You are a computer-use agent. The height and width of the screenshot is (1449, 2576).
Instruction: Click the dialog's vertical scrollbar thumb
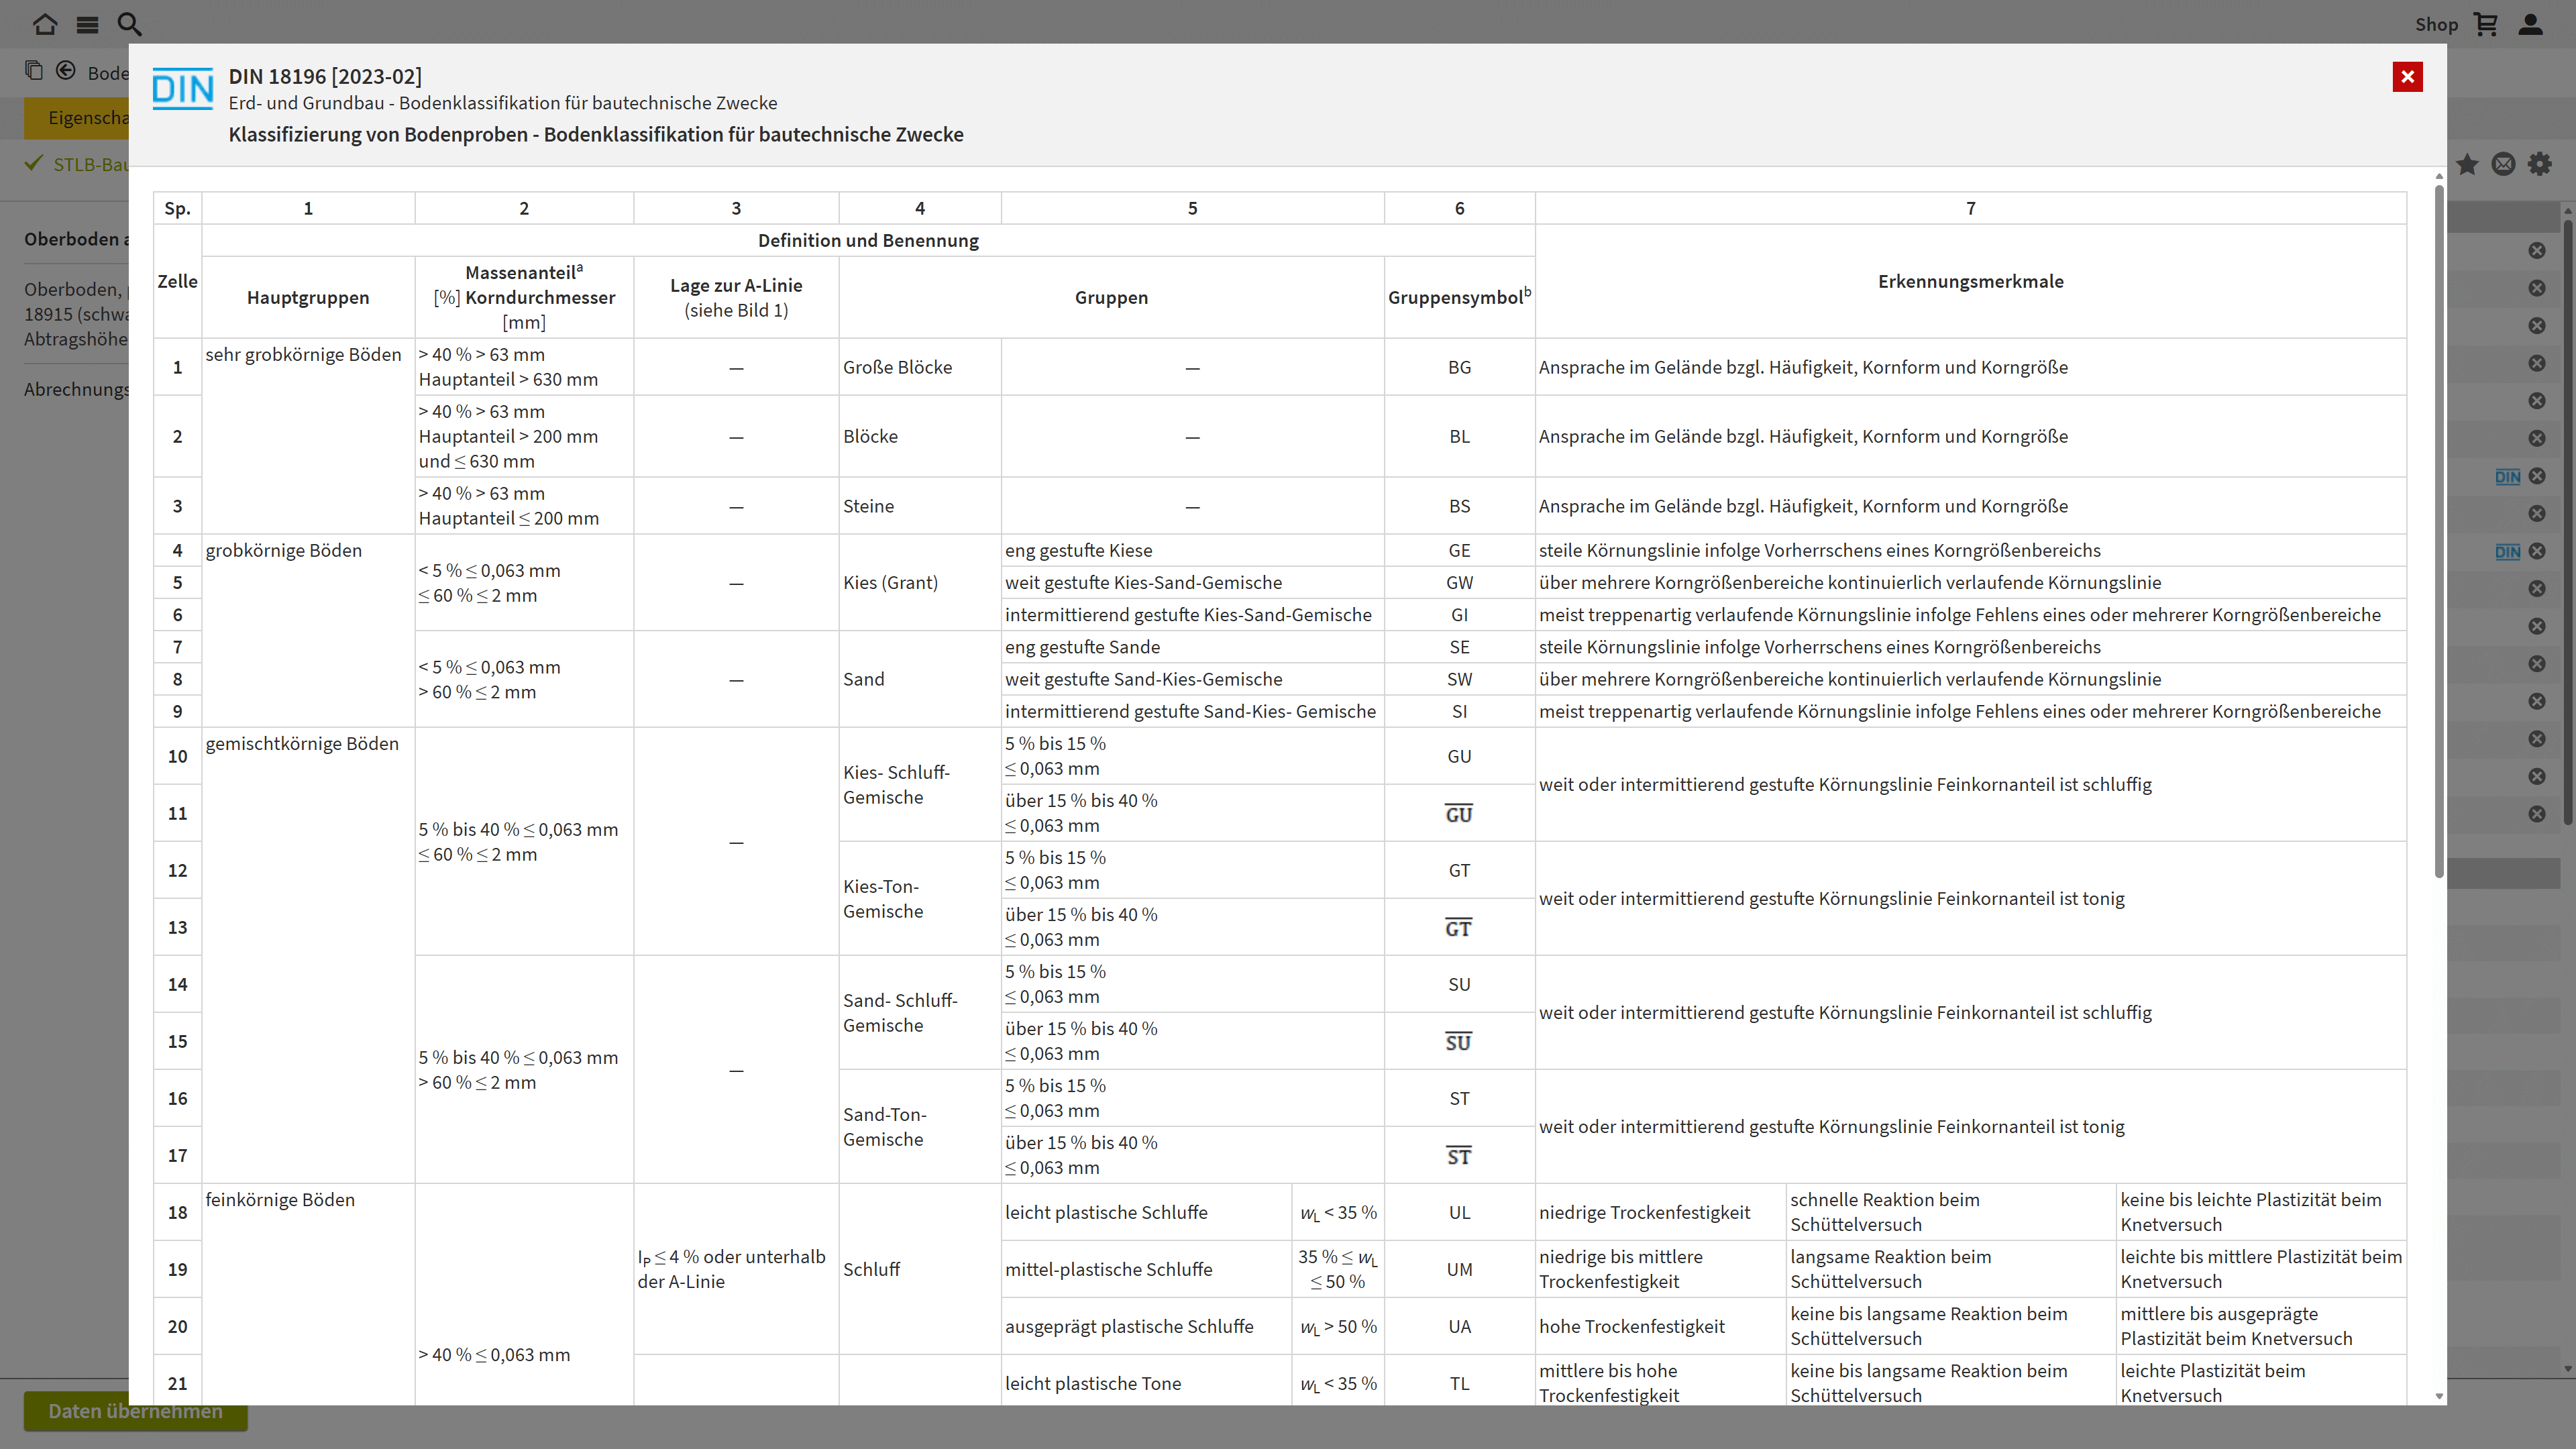click(2439, 530)
